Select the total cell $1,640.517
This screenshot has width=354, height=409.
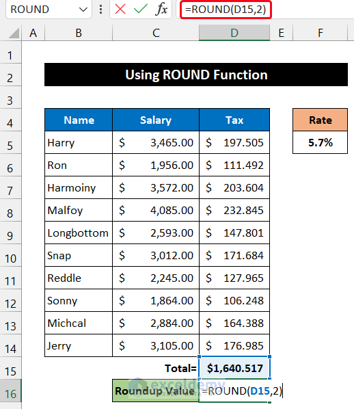pos(234,368)
